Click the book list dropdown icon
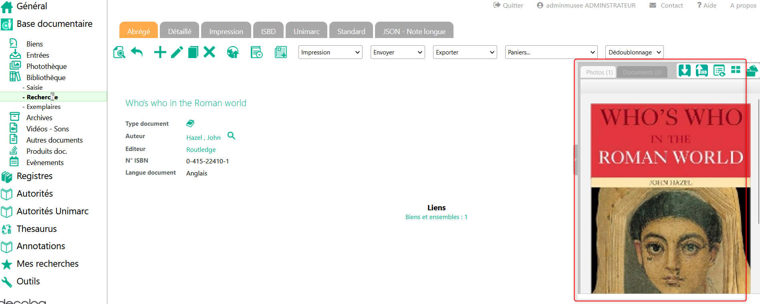The image size is (760, 304). pyautogui.click(x=257, y=52)
